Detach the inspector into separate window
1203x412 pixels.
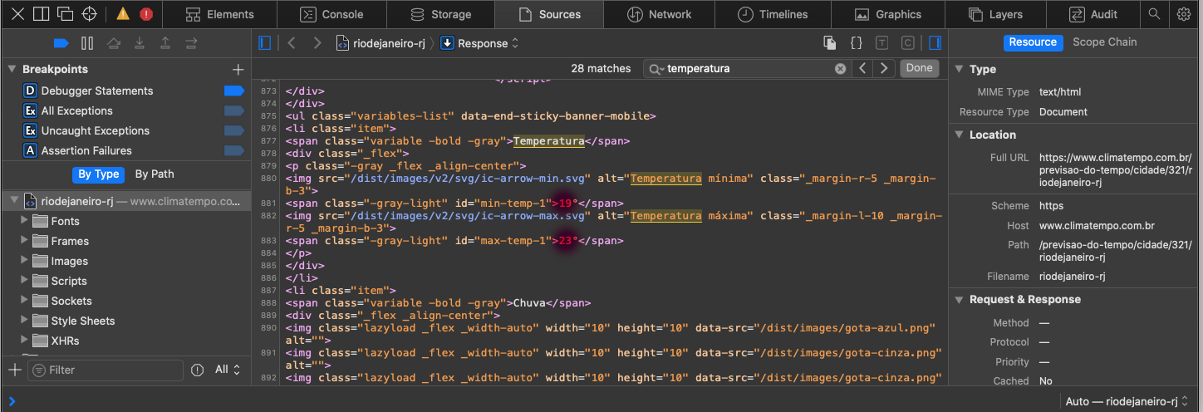[x=65, y=14]
